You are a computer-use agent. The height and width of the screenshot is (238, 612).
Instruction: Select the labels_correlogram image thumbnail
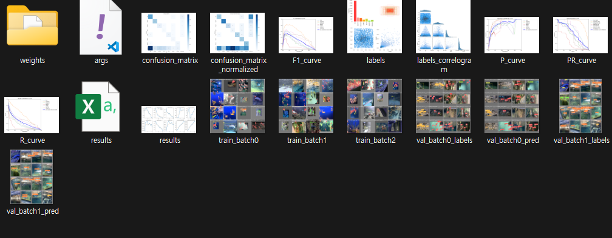tap(443, 27)
